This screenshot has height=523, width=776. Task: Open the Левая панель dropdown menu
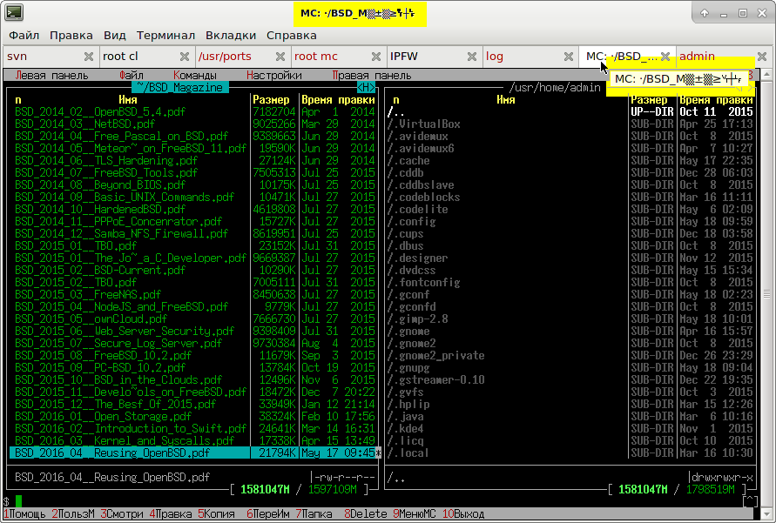coord(51,76)
